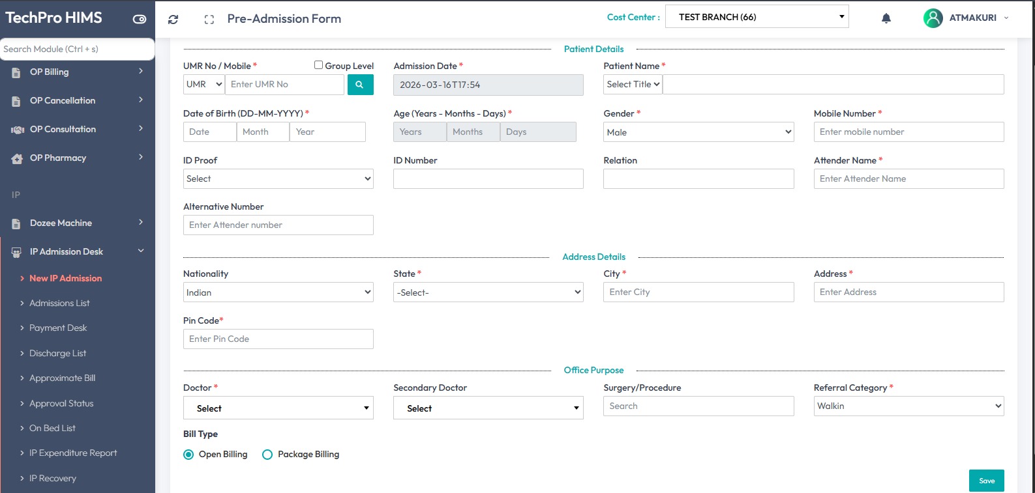
Task: Click the fullscreen expand icon
Action: click(x=209, y=20)
